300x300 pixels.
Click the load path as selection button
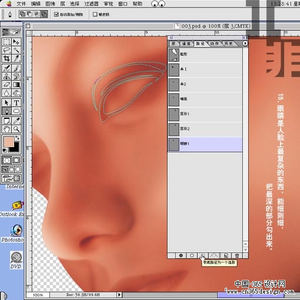tap(203, 255)
